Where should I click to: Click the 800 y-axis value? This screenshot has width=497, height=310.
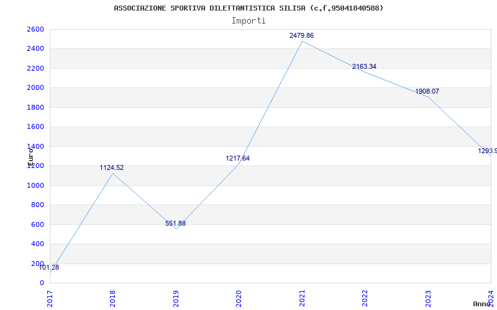click(38, 205)
